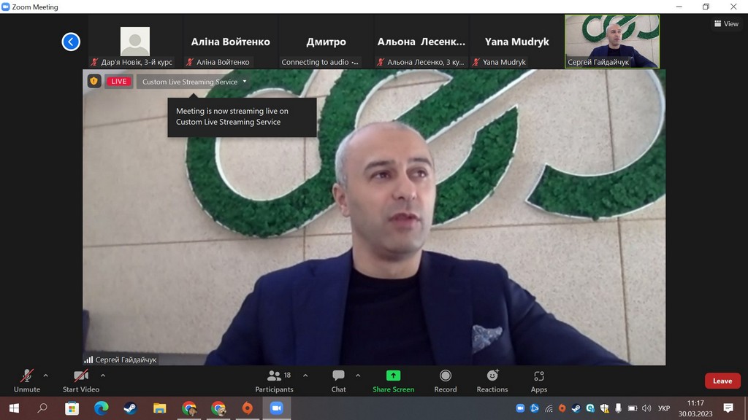Open the Chat panel
This screenshot has height=420, width=748.
pyautogui.click(x=338, y=380)
